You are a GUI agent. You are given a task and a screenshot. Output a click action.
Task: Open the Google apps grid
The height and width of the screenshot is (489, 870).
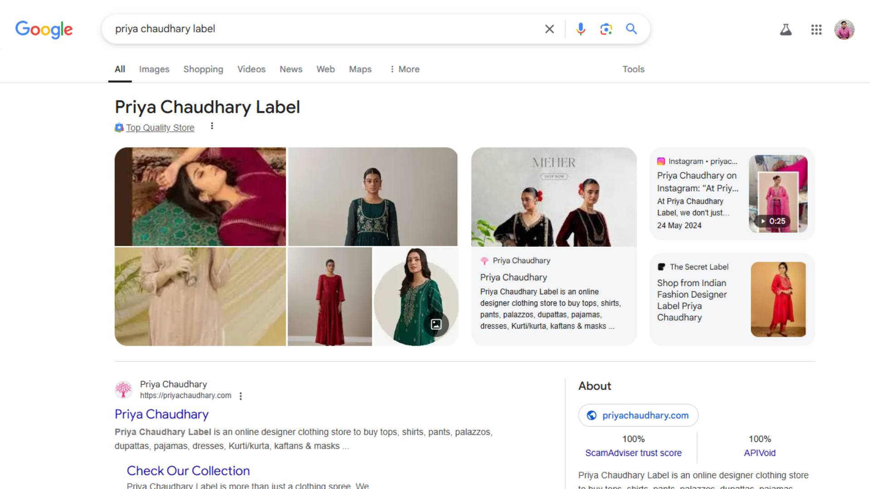tap(816, 30)
